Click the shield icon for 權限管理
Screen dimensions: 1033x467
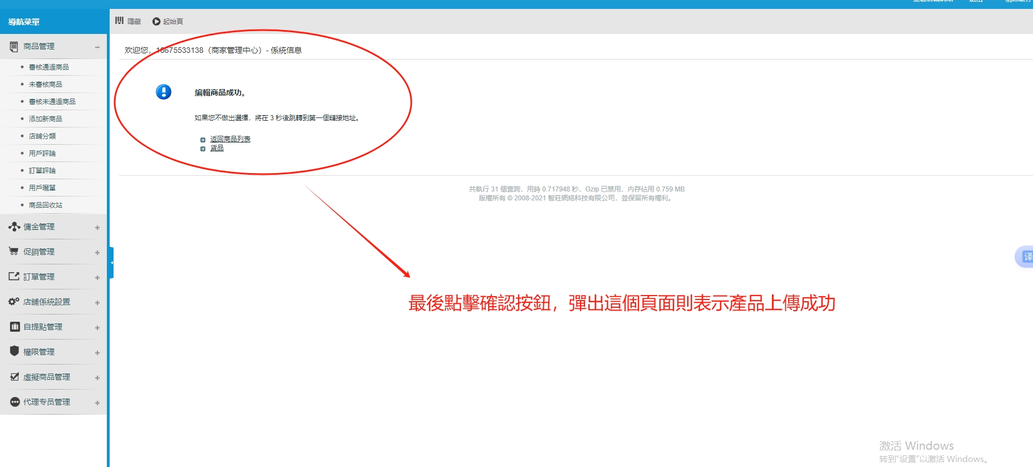pos(14,351)
